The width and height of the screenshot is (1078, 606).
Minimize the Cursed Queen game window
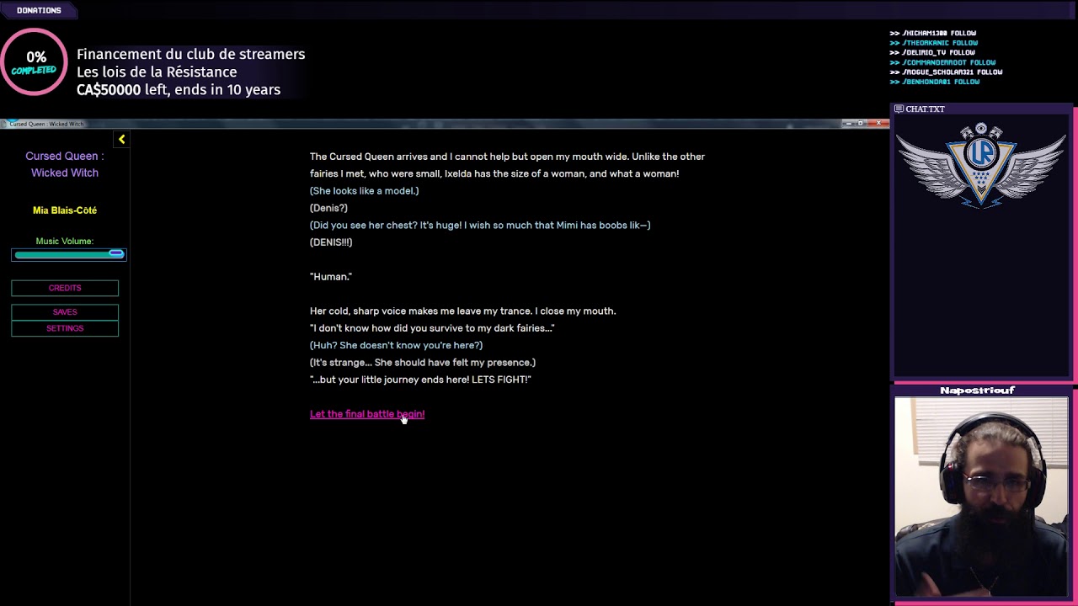pos(848,124)
